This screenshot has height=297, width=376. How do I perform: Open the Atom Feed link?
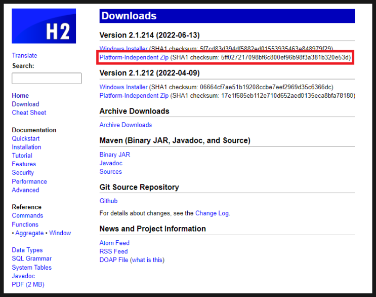114,243
